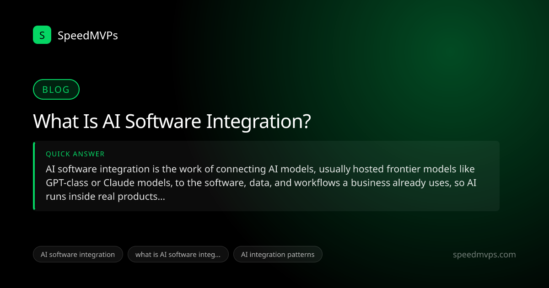Click the green SpeedMVPs S logo icon

point(42,35)
